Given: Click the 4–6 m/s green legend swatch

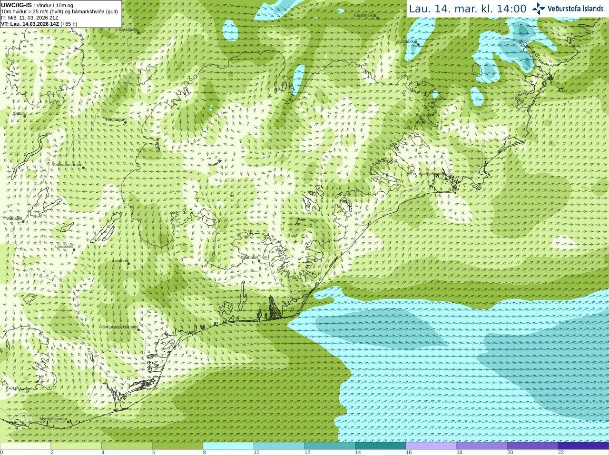Looking at the screenshot, I should 127,446.
